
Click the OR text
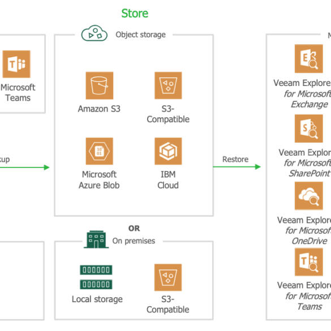coord(134,229)
